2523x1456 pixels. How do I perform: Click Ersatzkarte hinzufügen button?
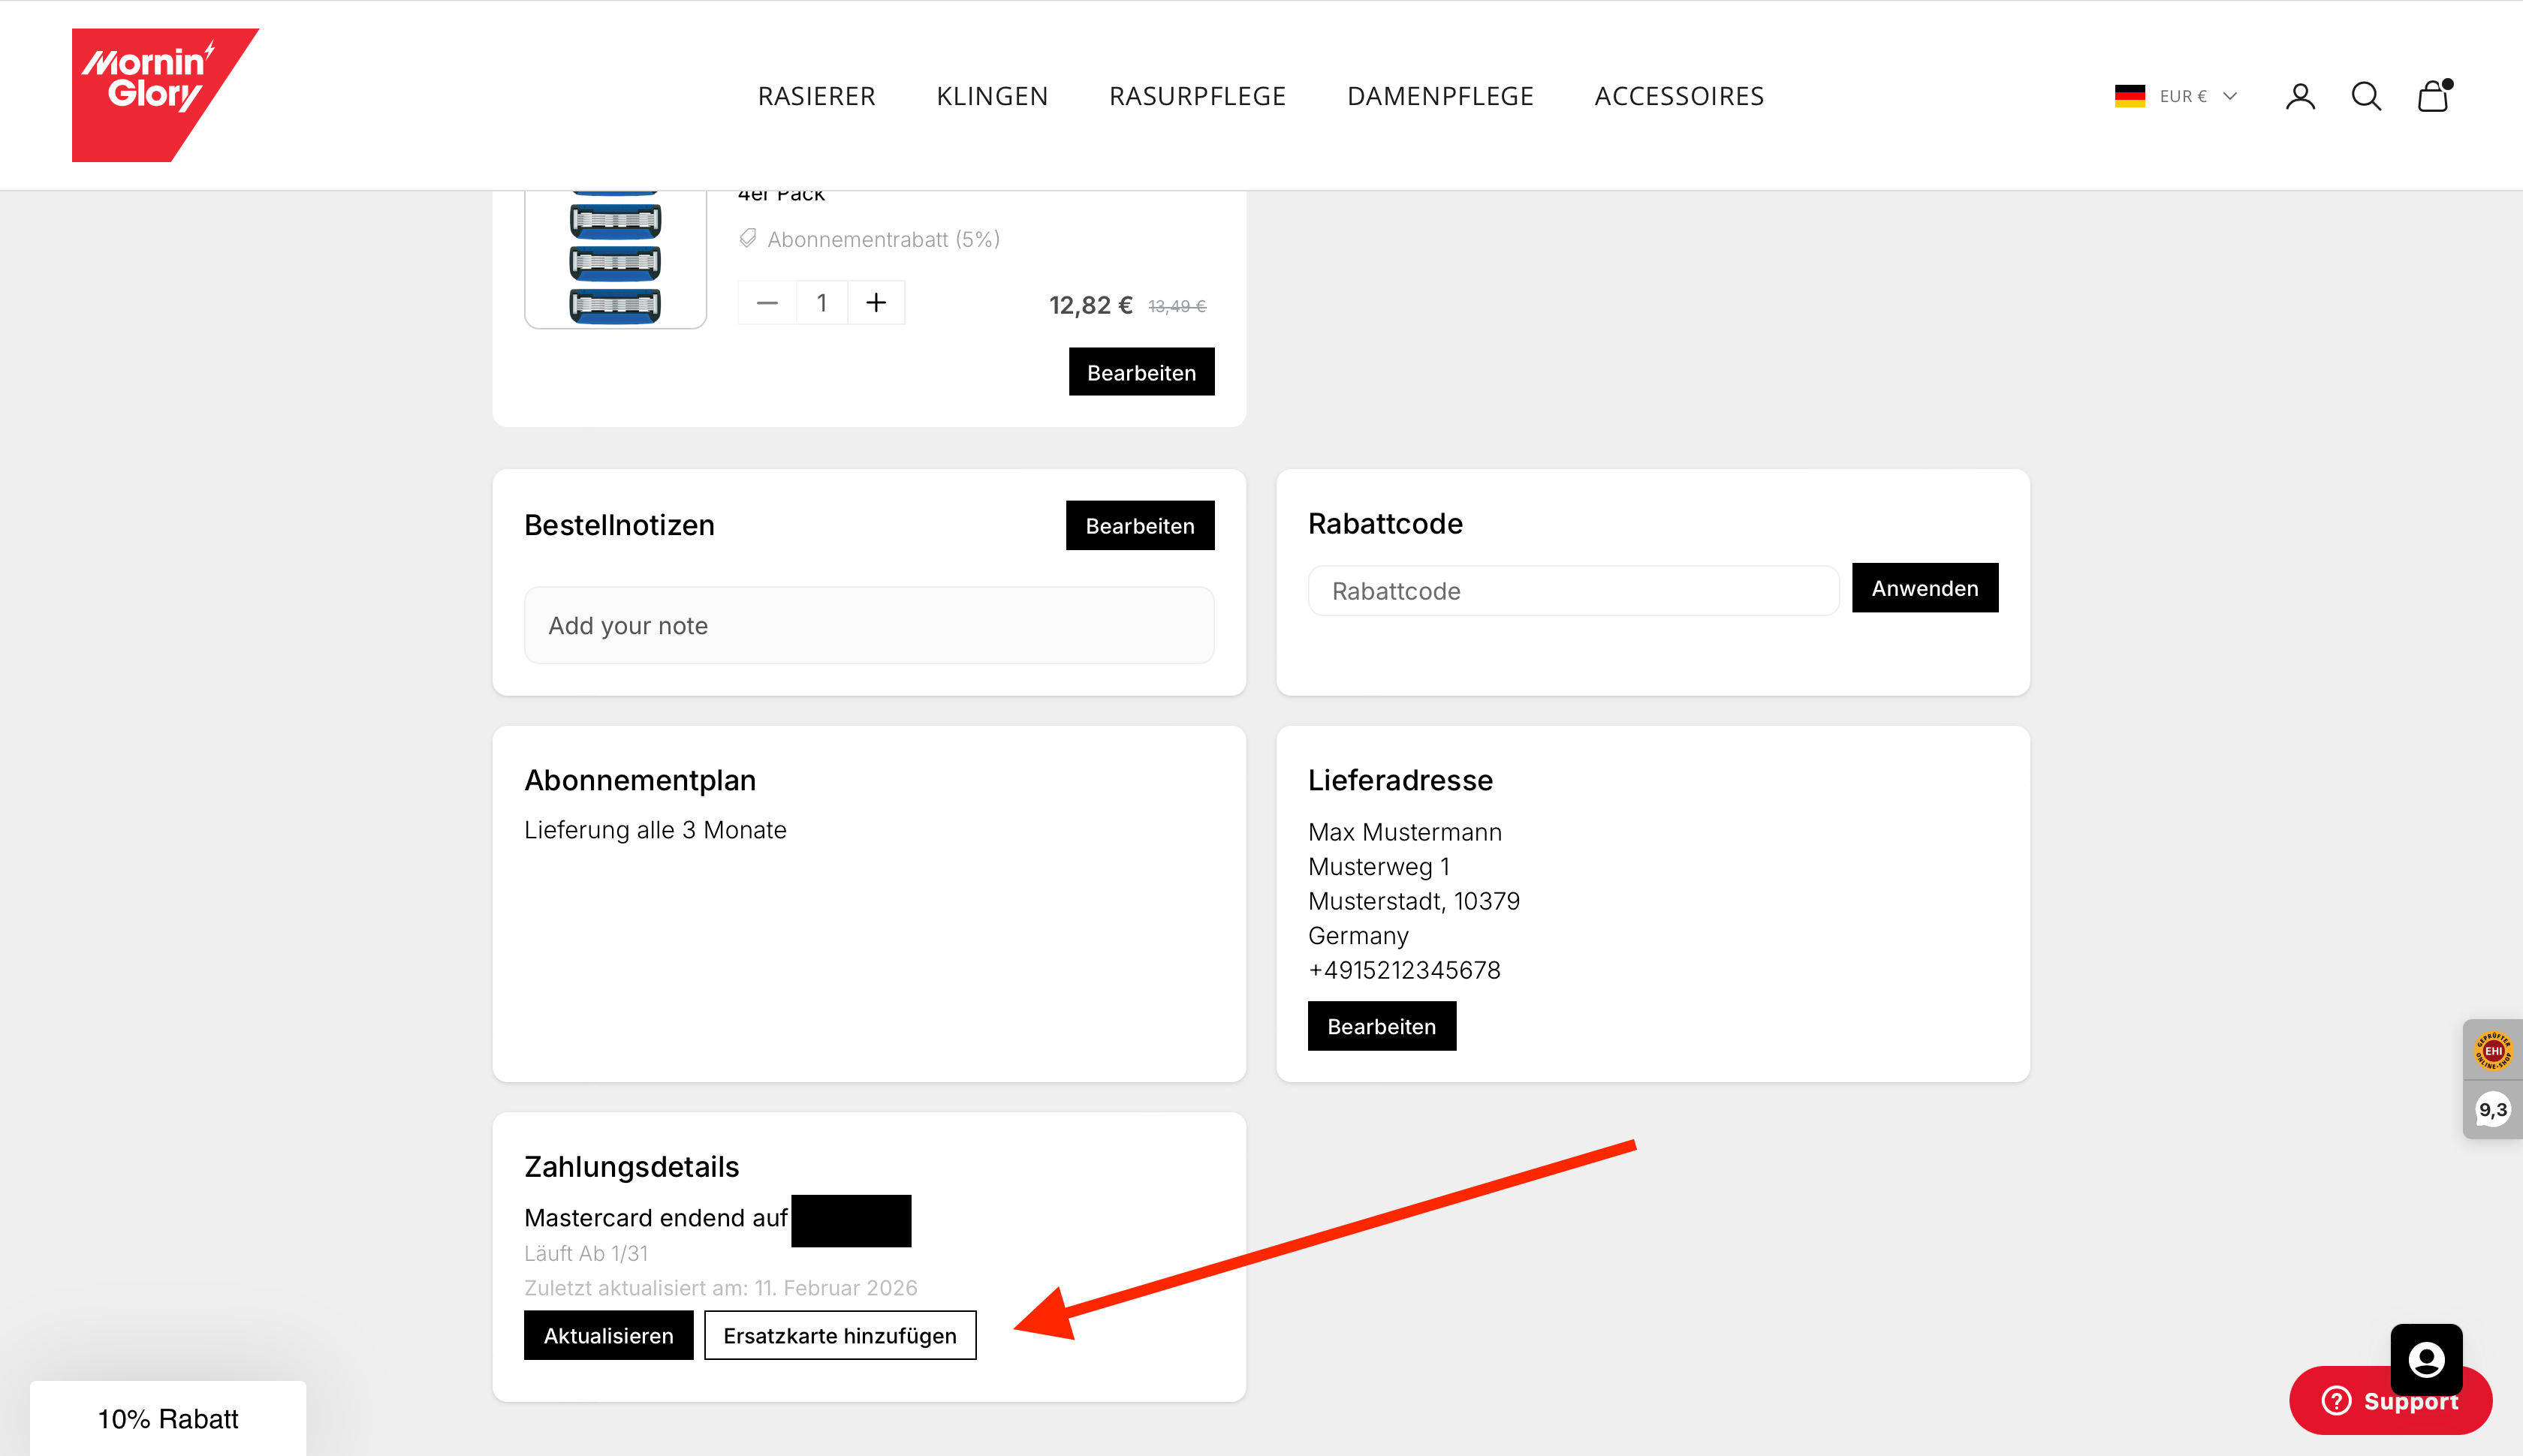pyautogui.click(x=839, y=1335)
